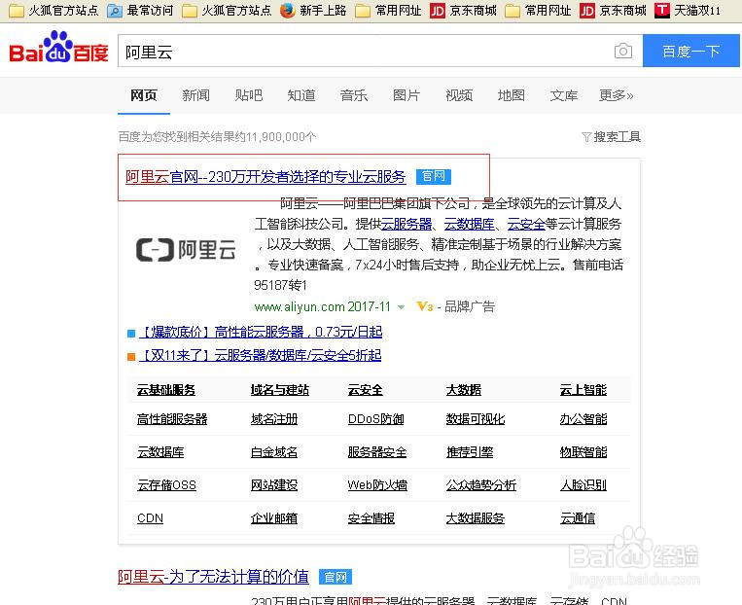The width and height of the screenshot is (742, 605).
Task: Open the 高性能服务器 link
Action: tap(172, 419)
